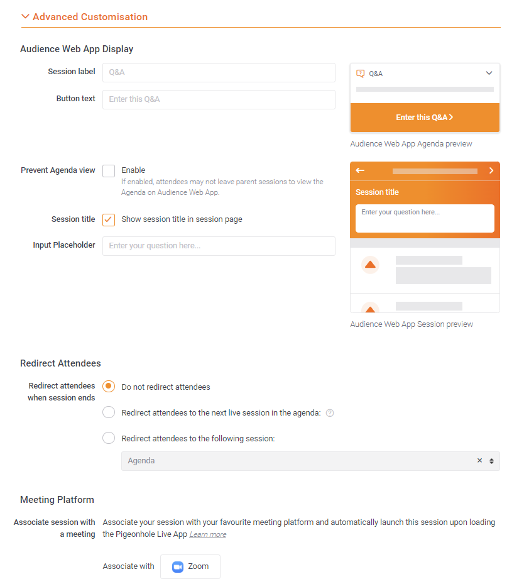Click the second upvote triangle icon
The image size is (529, 579).
[370, 309]
